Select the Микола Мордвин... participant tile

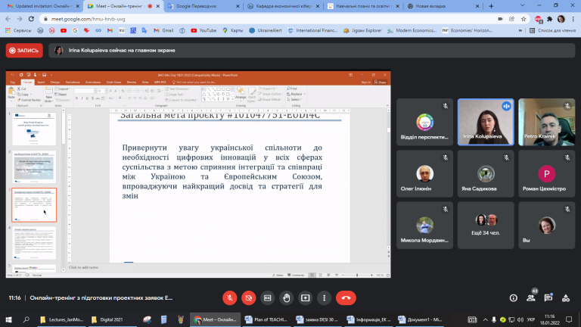[x=424, y=225]
